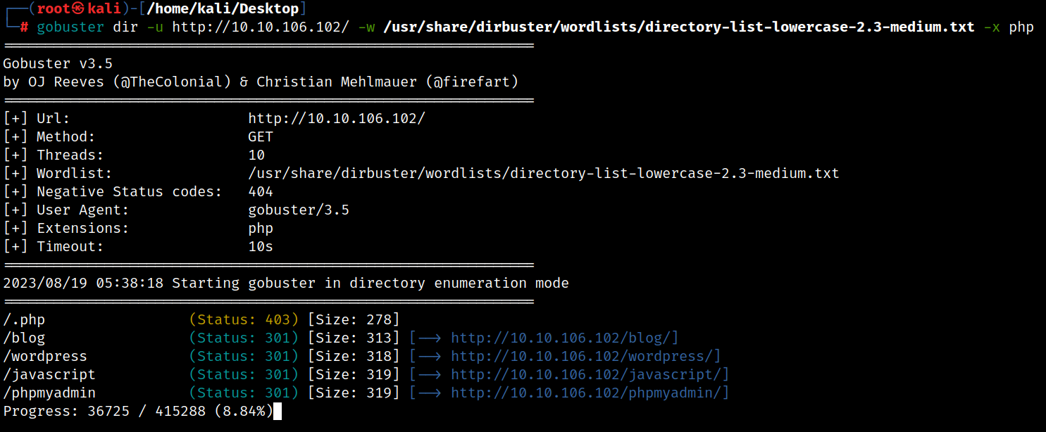The height and width of the screenshot is (432, 1046).
Task: Click the Wordlist path in settings list
Action: (x=543, y=173)
